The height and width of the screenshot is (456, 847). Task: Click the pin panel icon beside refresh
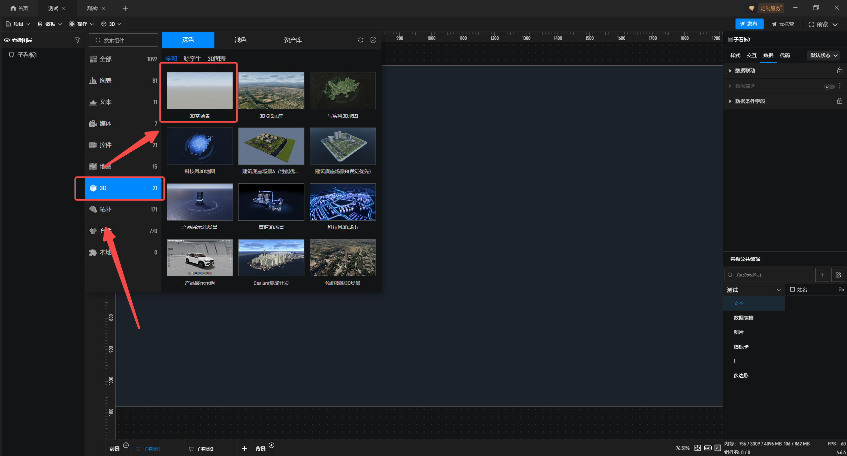[373, 40]
